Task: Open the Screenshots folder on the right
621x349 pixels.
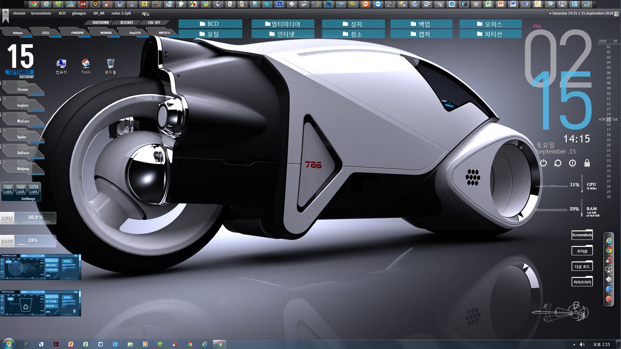Action: tap(582, 235)
